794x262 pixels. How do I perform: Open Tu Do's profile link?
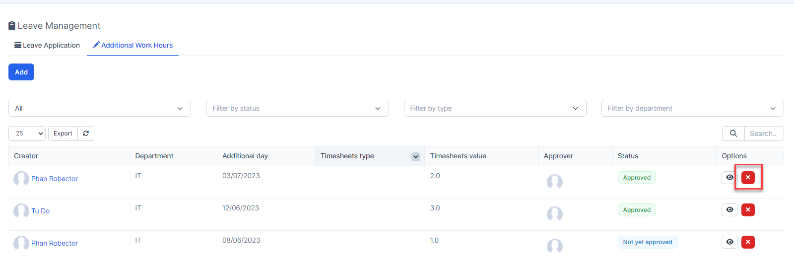[x=40, y=211]
